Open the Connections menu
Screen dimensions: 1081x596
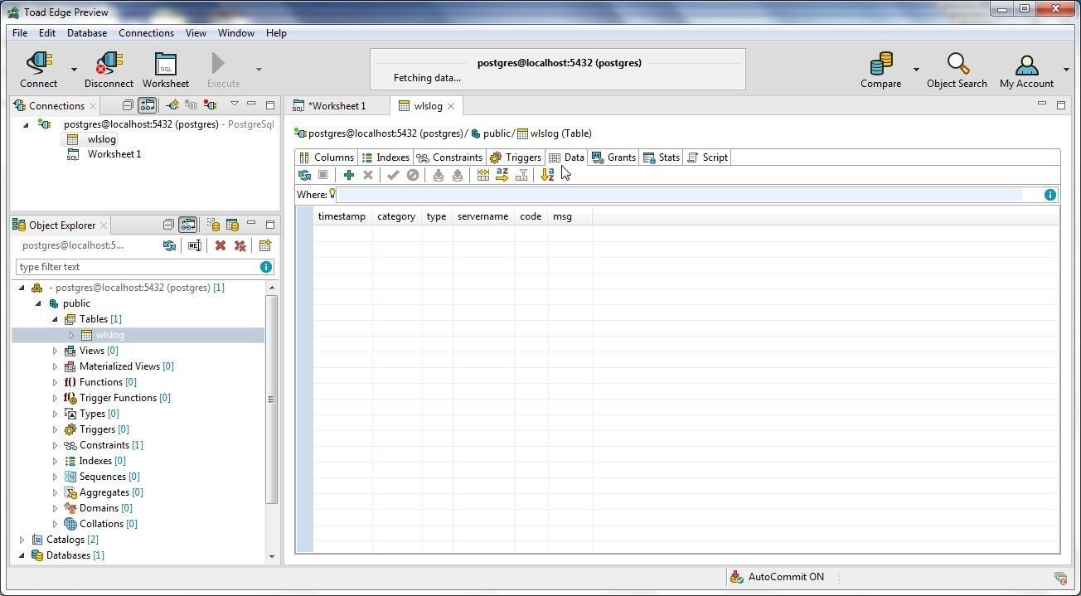tap(146, 33)
